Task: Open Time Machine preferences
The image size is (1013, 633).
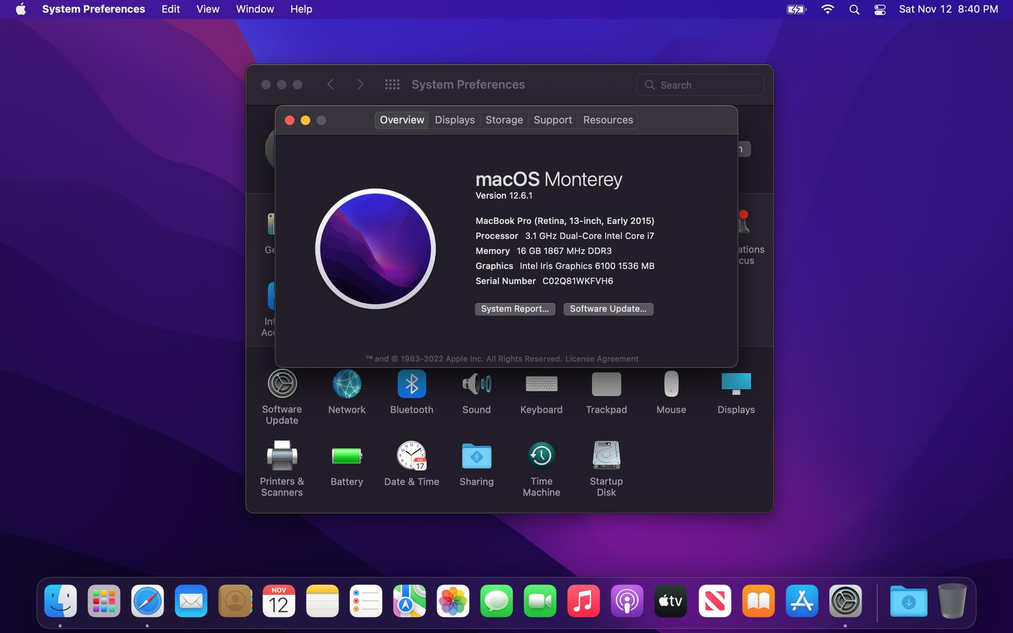Action: tap(541, 469)
